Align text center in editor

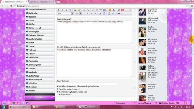[91, 13]
